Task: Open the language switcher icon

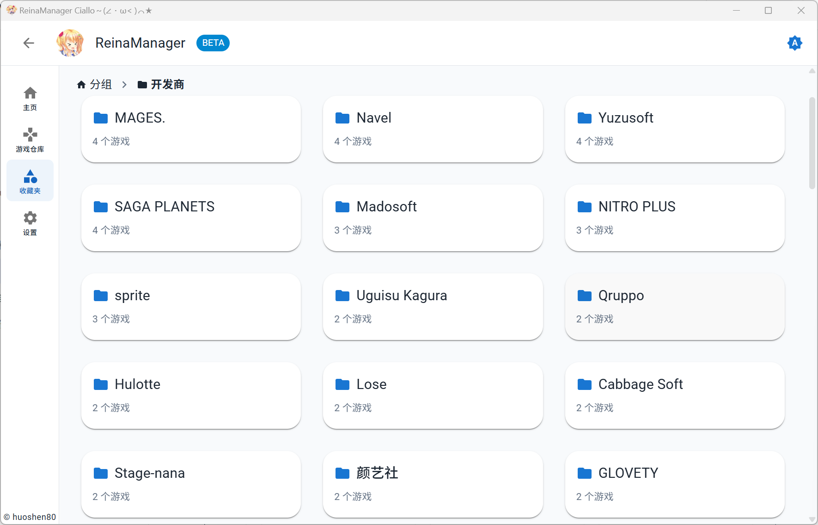Action: pos(794,43)
